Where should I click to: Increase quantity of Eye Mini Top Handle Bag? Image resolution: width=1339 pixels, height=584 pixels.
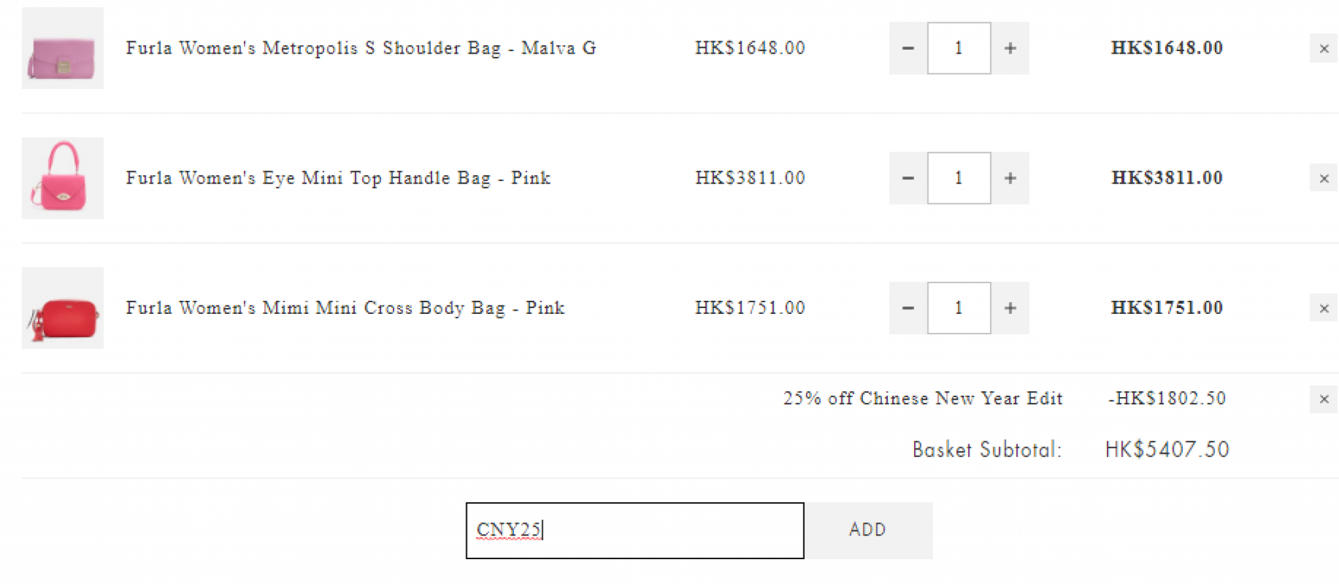click(1010, 178)
